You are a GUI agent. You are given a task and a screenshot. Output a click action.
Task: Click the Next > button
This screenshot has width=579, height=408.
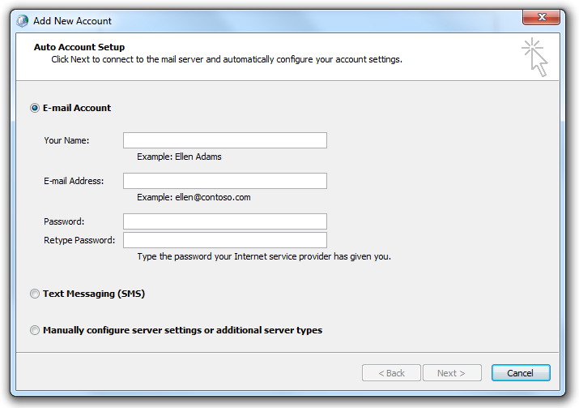click(x=452, y=373)
